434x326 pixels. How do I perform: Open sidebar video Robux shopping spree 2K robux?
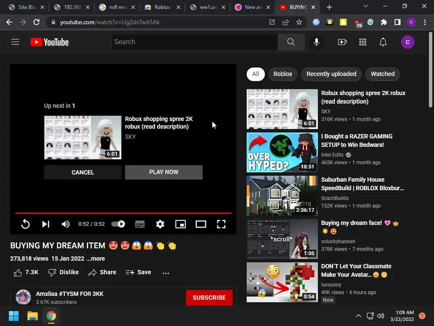(x=363, y=97)
